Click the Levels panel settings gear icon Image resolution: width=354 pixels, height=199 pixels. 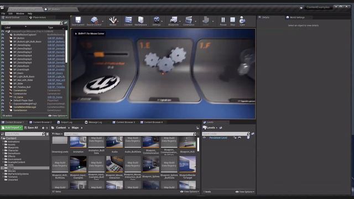point(221,128)
